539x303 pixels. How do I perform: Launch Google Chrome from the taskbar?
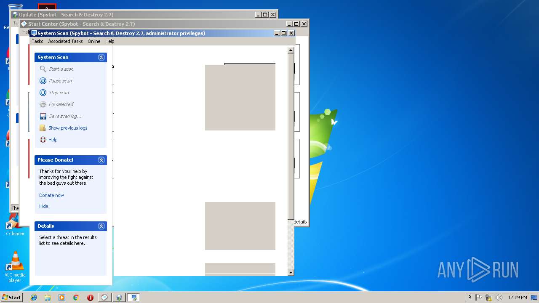click(x=76, y=298)
